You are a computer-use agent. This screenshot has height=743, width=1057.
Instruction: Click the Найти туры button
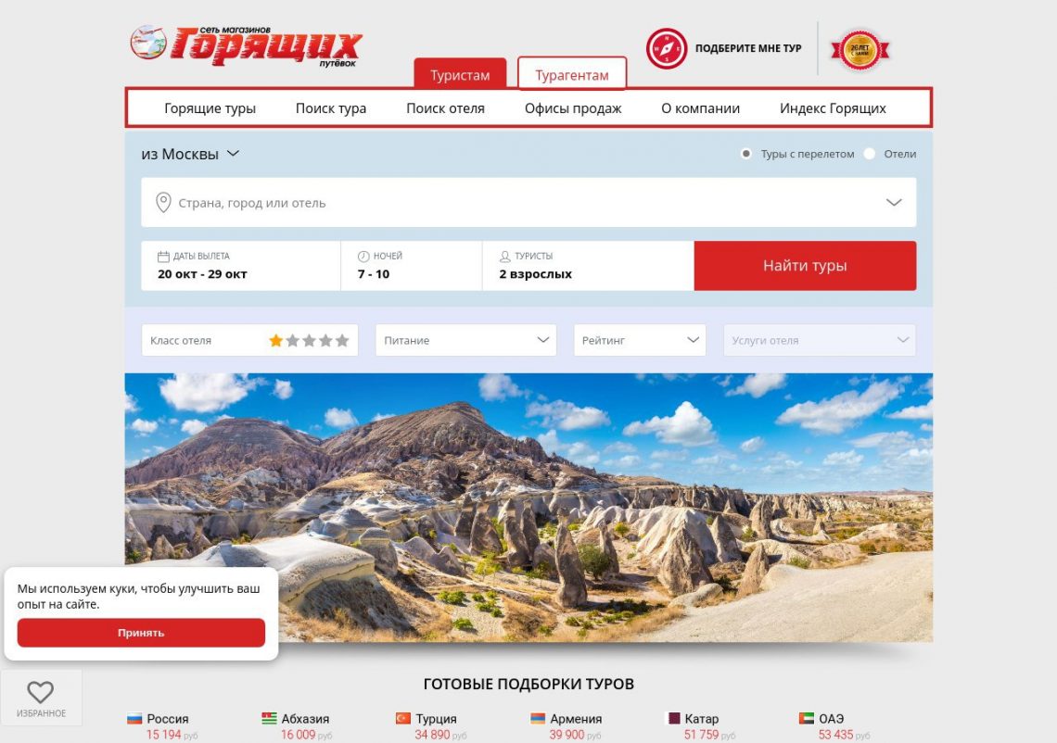click(805, 265)
